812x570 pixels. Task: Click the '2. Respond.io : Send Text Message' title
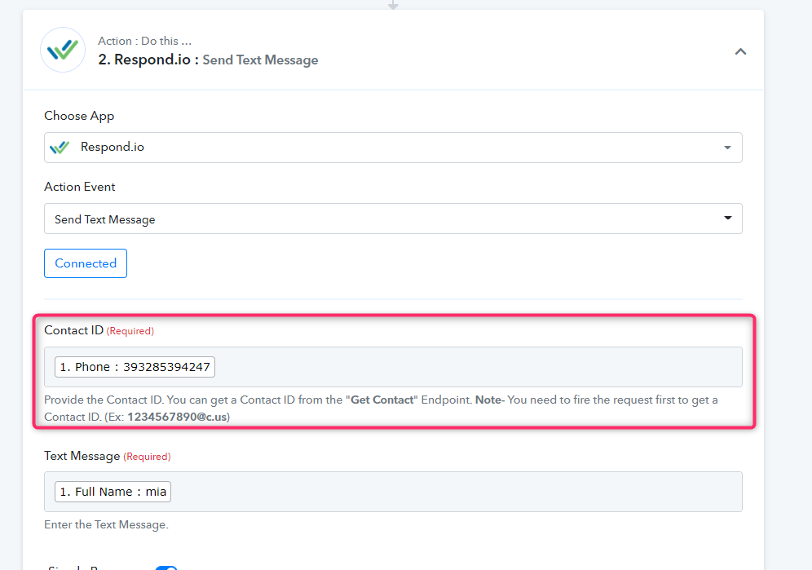(208, 60)
